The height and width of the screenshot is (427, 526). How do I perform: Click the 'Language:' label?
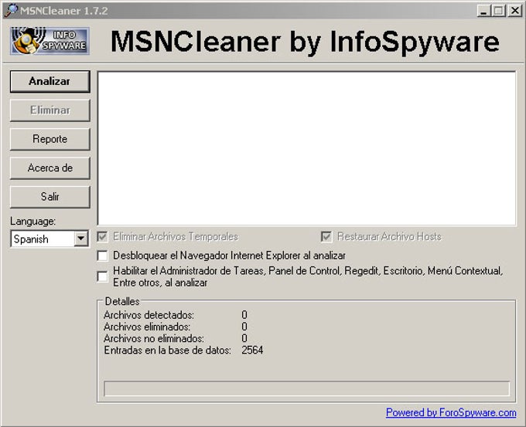tap(32, 222)
